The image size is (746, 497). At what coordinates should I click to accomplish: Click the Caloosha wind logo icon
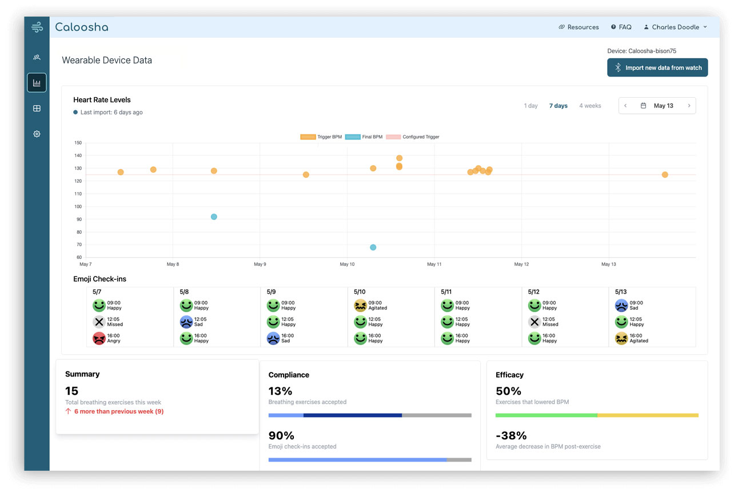37,27
